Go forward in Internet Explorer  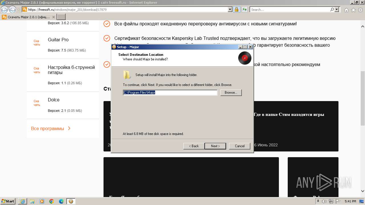click(x=12, y=10)
